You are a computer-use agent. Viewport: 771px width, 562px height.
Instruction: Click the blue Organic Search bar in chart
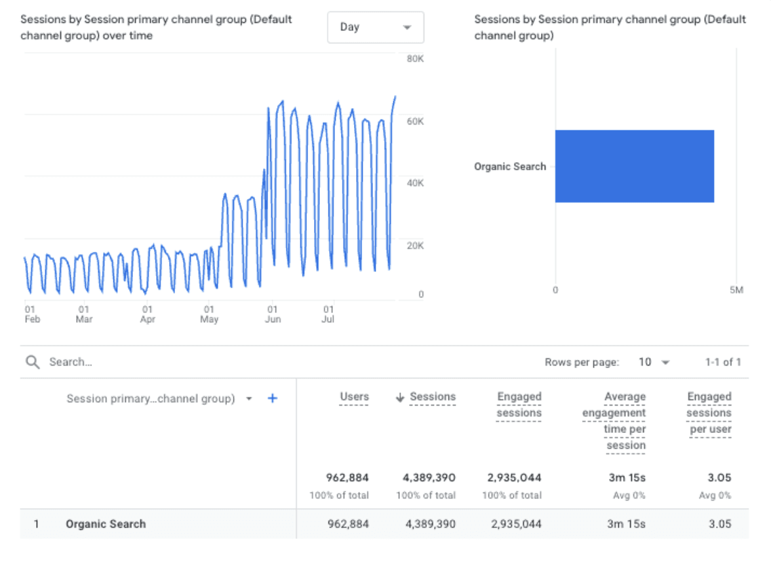(x=635, y=166)
